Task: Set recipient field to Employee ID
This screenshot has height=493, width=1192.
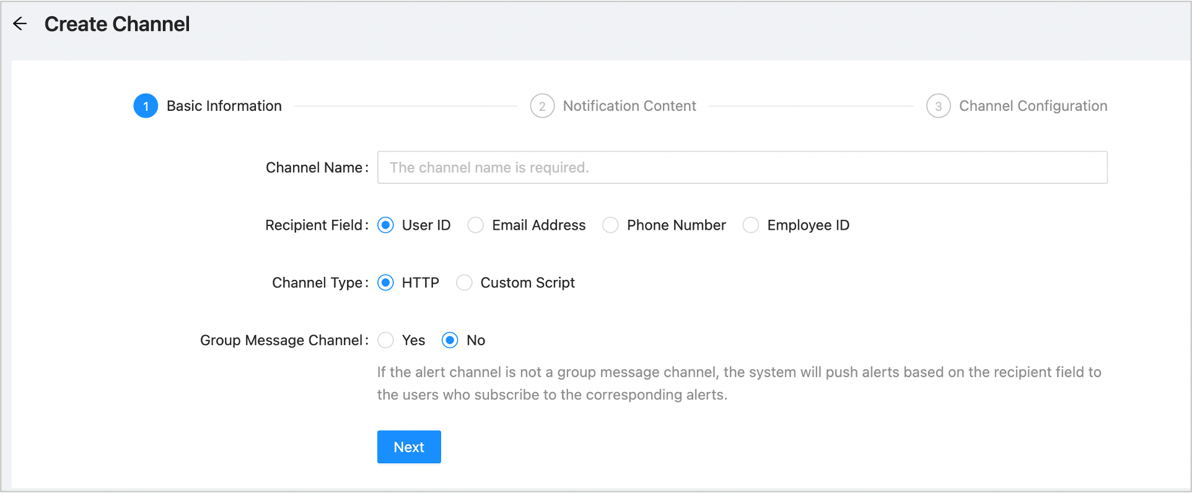Action: pyautogui.click(x=751, y=225)
